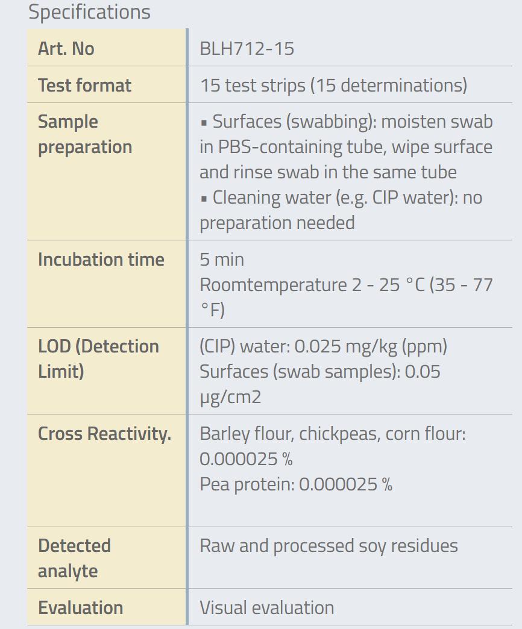The width and height of the screenshot is (522, 629).
Task: Click the Pea protein percentage line
Action: (x=295, y=484)
